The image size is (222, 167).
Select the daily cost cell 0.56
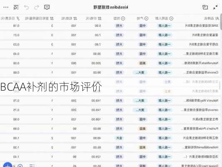(16, 63)
